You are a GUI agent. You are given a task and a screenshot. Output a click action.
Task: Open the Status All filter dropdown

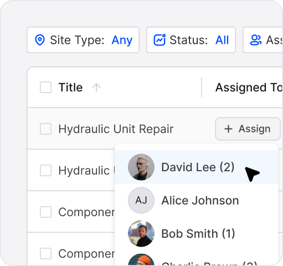[x=191, y=40]
